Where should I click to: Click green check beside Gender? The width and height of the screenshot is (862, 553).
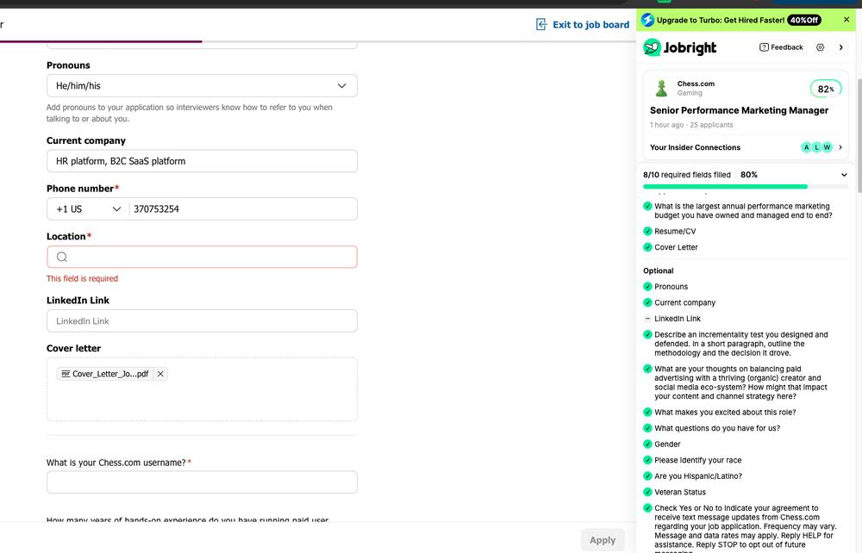pyautogui.click(x=647, y=444)
